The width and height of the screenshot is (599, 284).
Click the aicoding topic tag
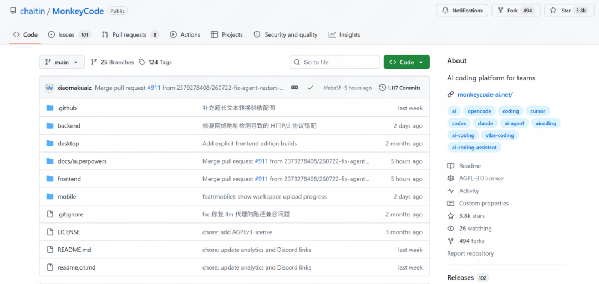[546, 123]
